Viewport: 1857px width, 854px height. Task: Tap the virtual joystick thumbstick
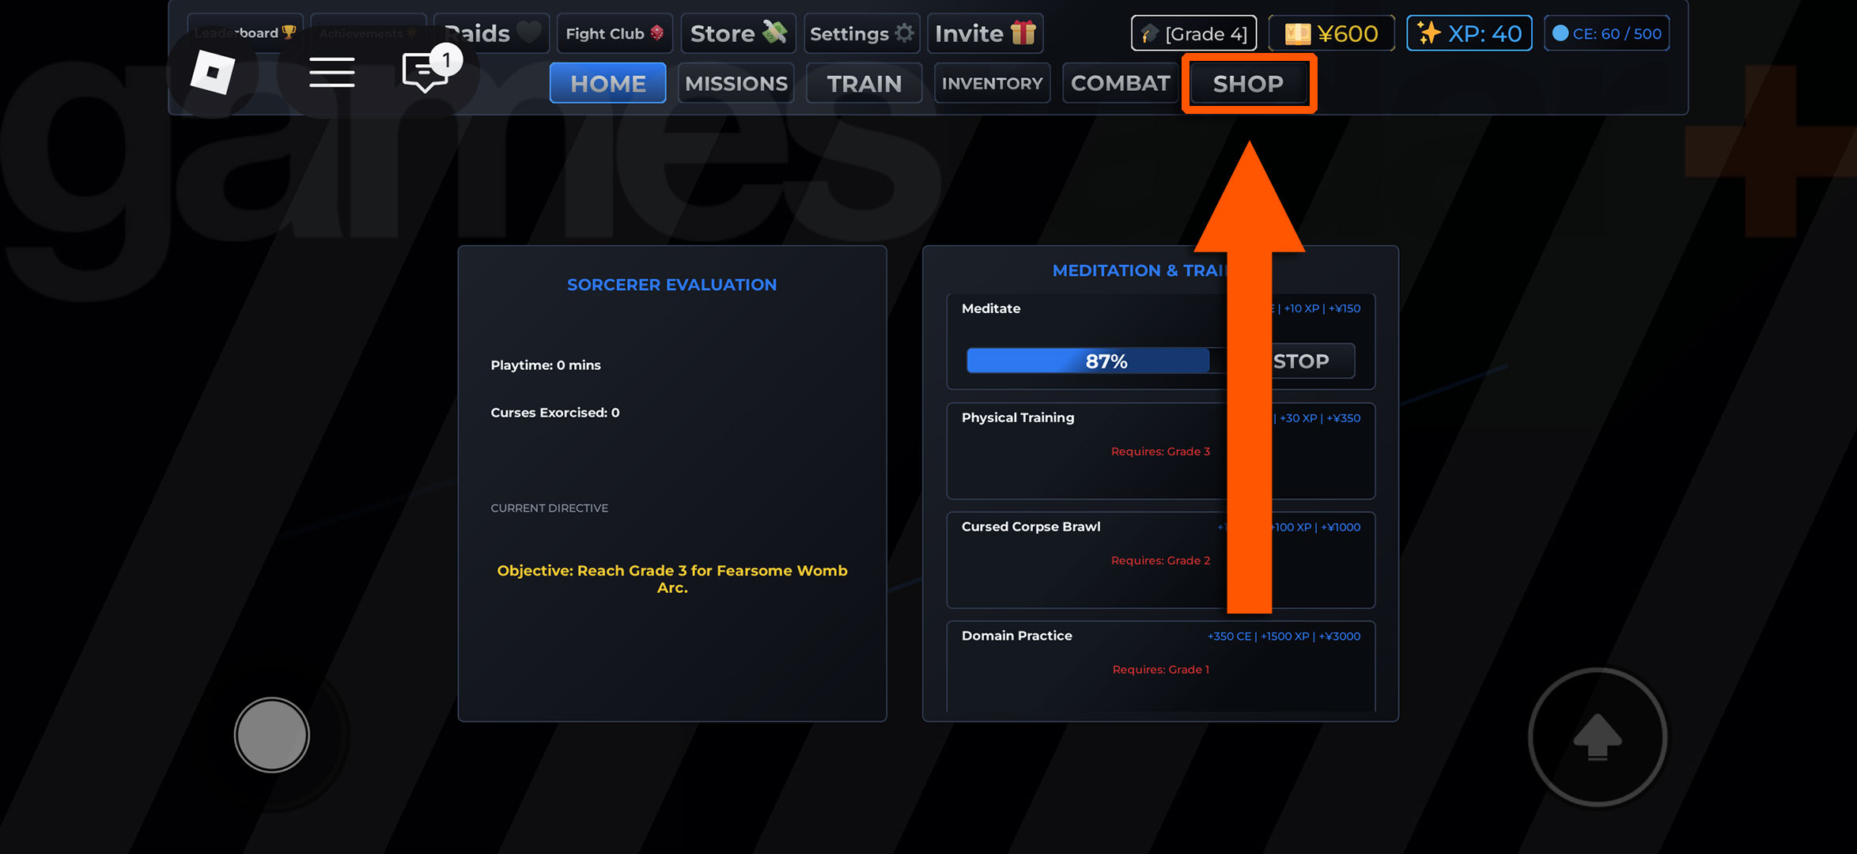[x=271, y=735]
